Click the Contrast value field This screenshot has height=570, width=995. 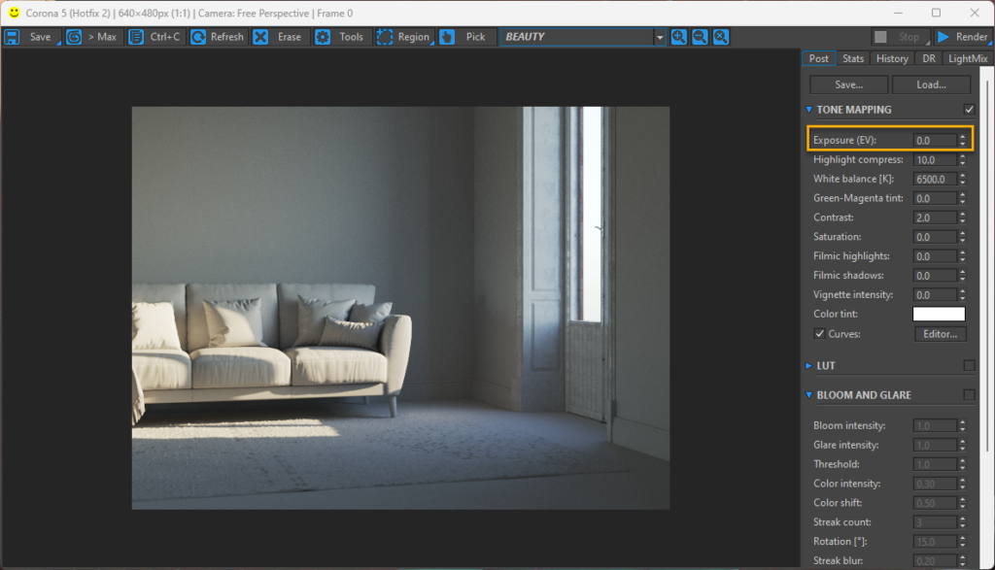click(935, 218)
